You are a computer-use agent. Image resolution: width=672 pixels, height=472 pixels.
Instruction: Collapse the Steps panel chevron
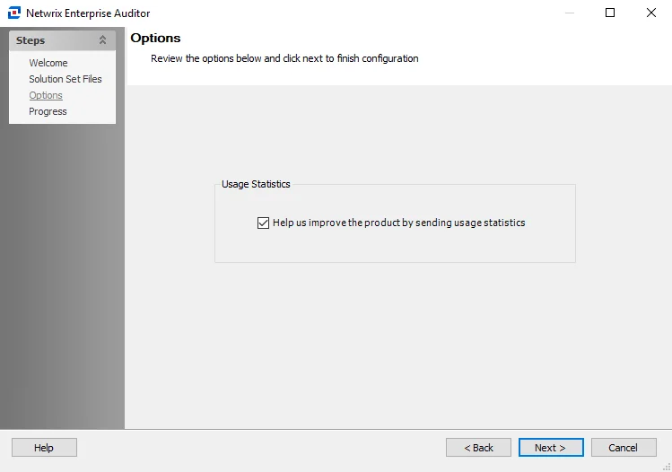click(x=102, y=39)
